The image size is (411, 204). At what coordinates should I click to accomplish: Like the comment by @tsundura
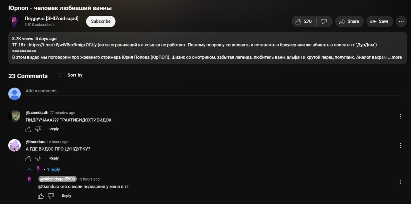point(29,158)
